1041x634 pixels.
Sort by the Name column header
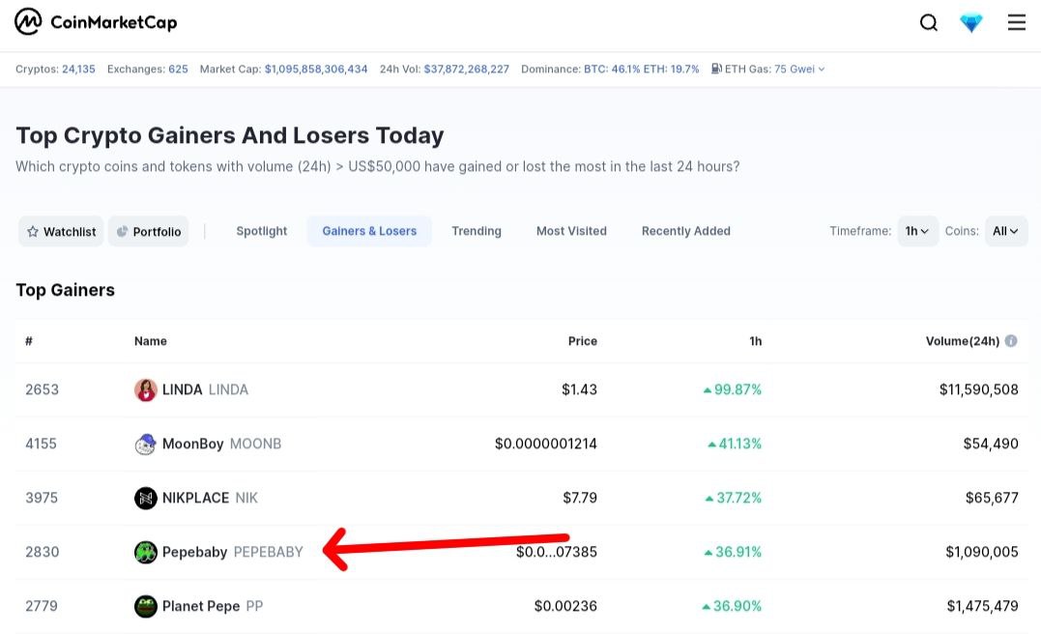(150, 341)
